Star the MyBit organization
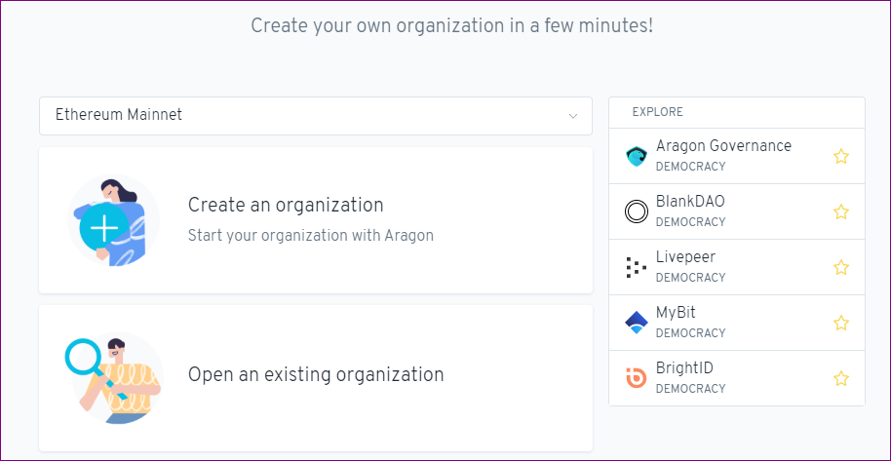Viewport: 891px width, 461px height. point(841,323)
